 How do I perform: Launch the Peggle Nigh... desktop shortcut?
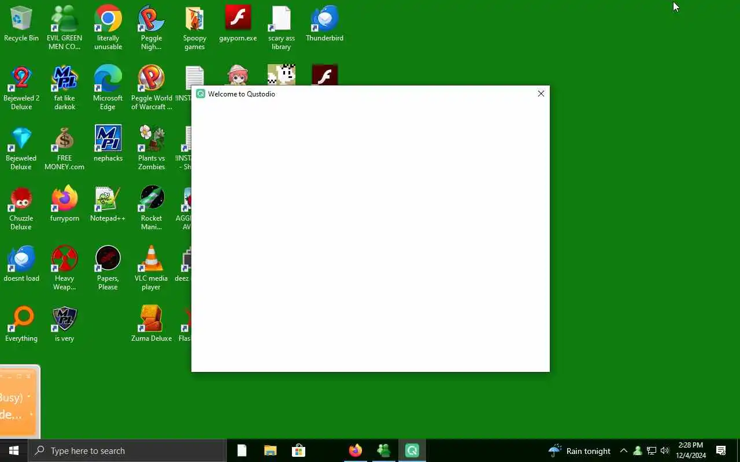coord(151,28)
